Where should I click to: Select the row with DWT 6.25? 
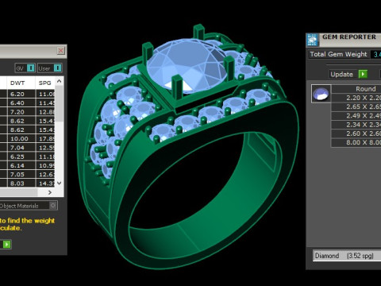(28, 157)
